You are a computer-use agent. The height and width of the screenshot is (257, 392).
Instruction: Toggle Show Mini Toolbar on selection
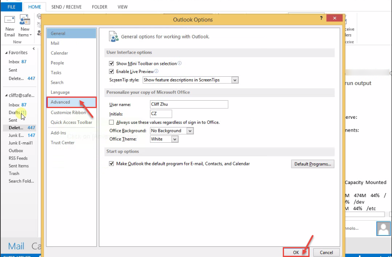(112, 64)
